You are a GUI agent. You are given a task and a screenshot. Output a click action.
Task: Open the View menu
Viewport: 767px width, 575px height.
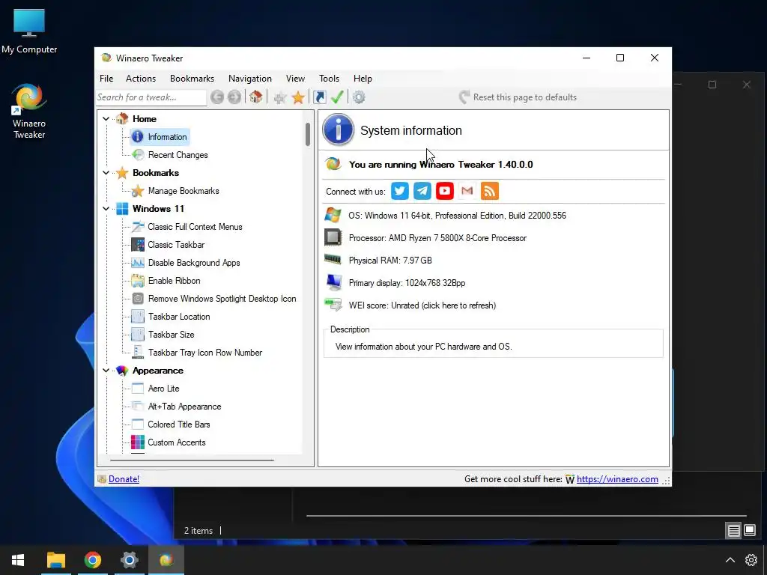(295, 78)
